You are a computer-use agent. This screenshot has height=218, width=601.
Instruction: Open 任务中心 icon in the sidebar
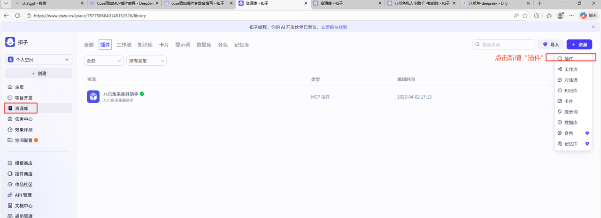(x=10, y=119)
